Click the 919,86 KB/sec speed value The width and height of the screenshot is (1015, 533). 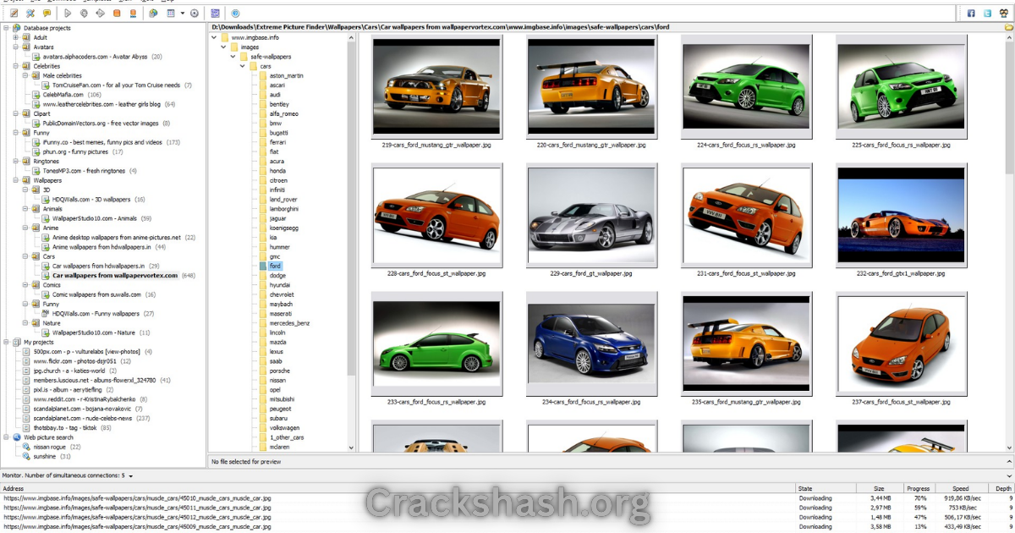coord(963,498)
